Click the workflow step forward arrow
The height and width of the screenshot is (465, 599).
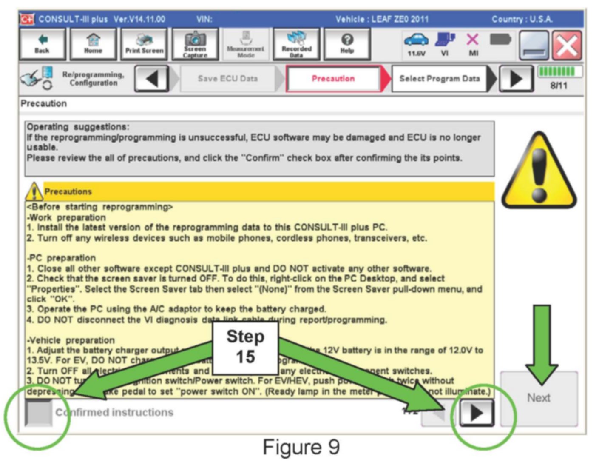516,79
